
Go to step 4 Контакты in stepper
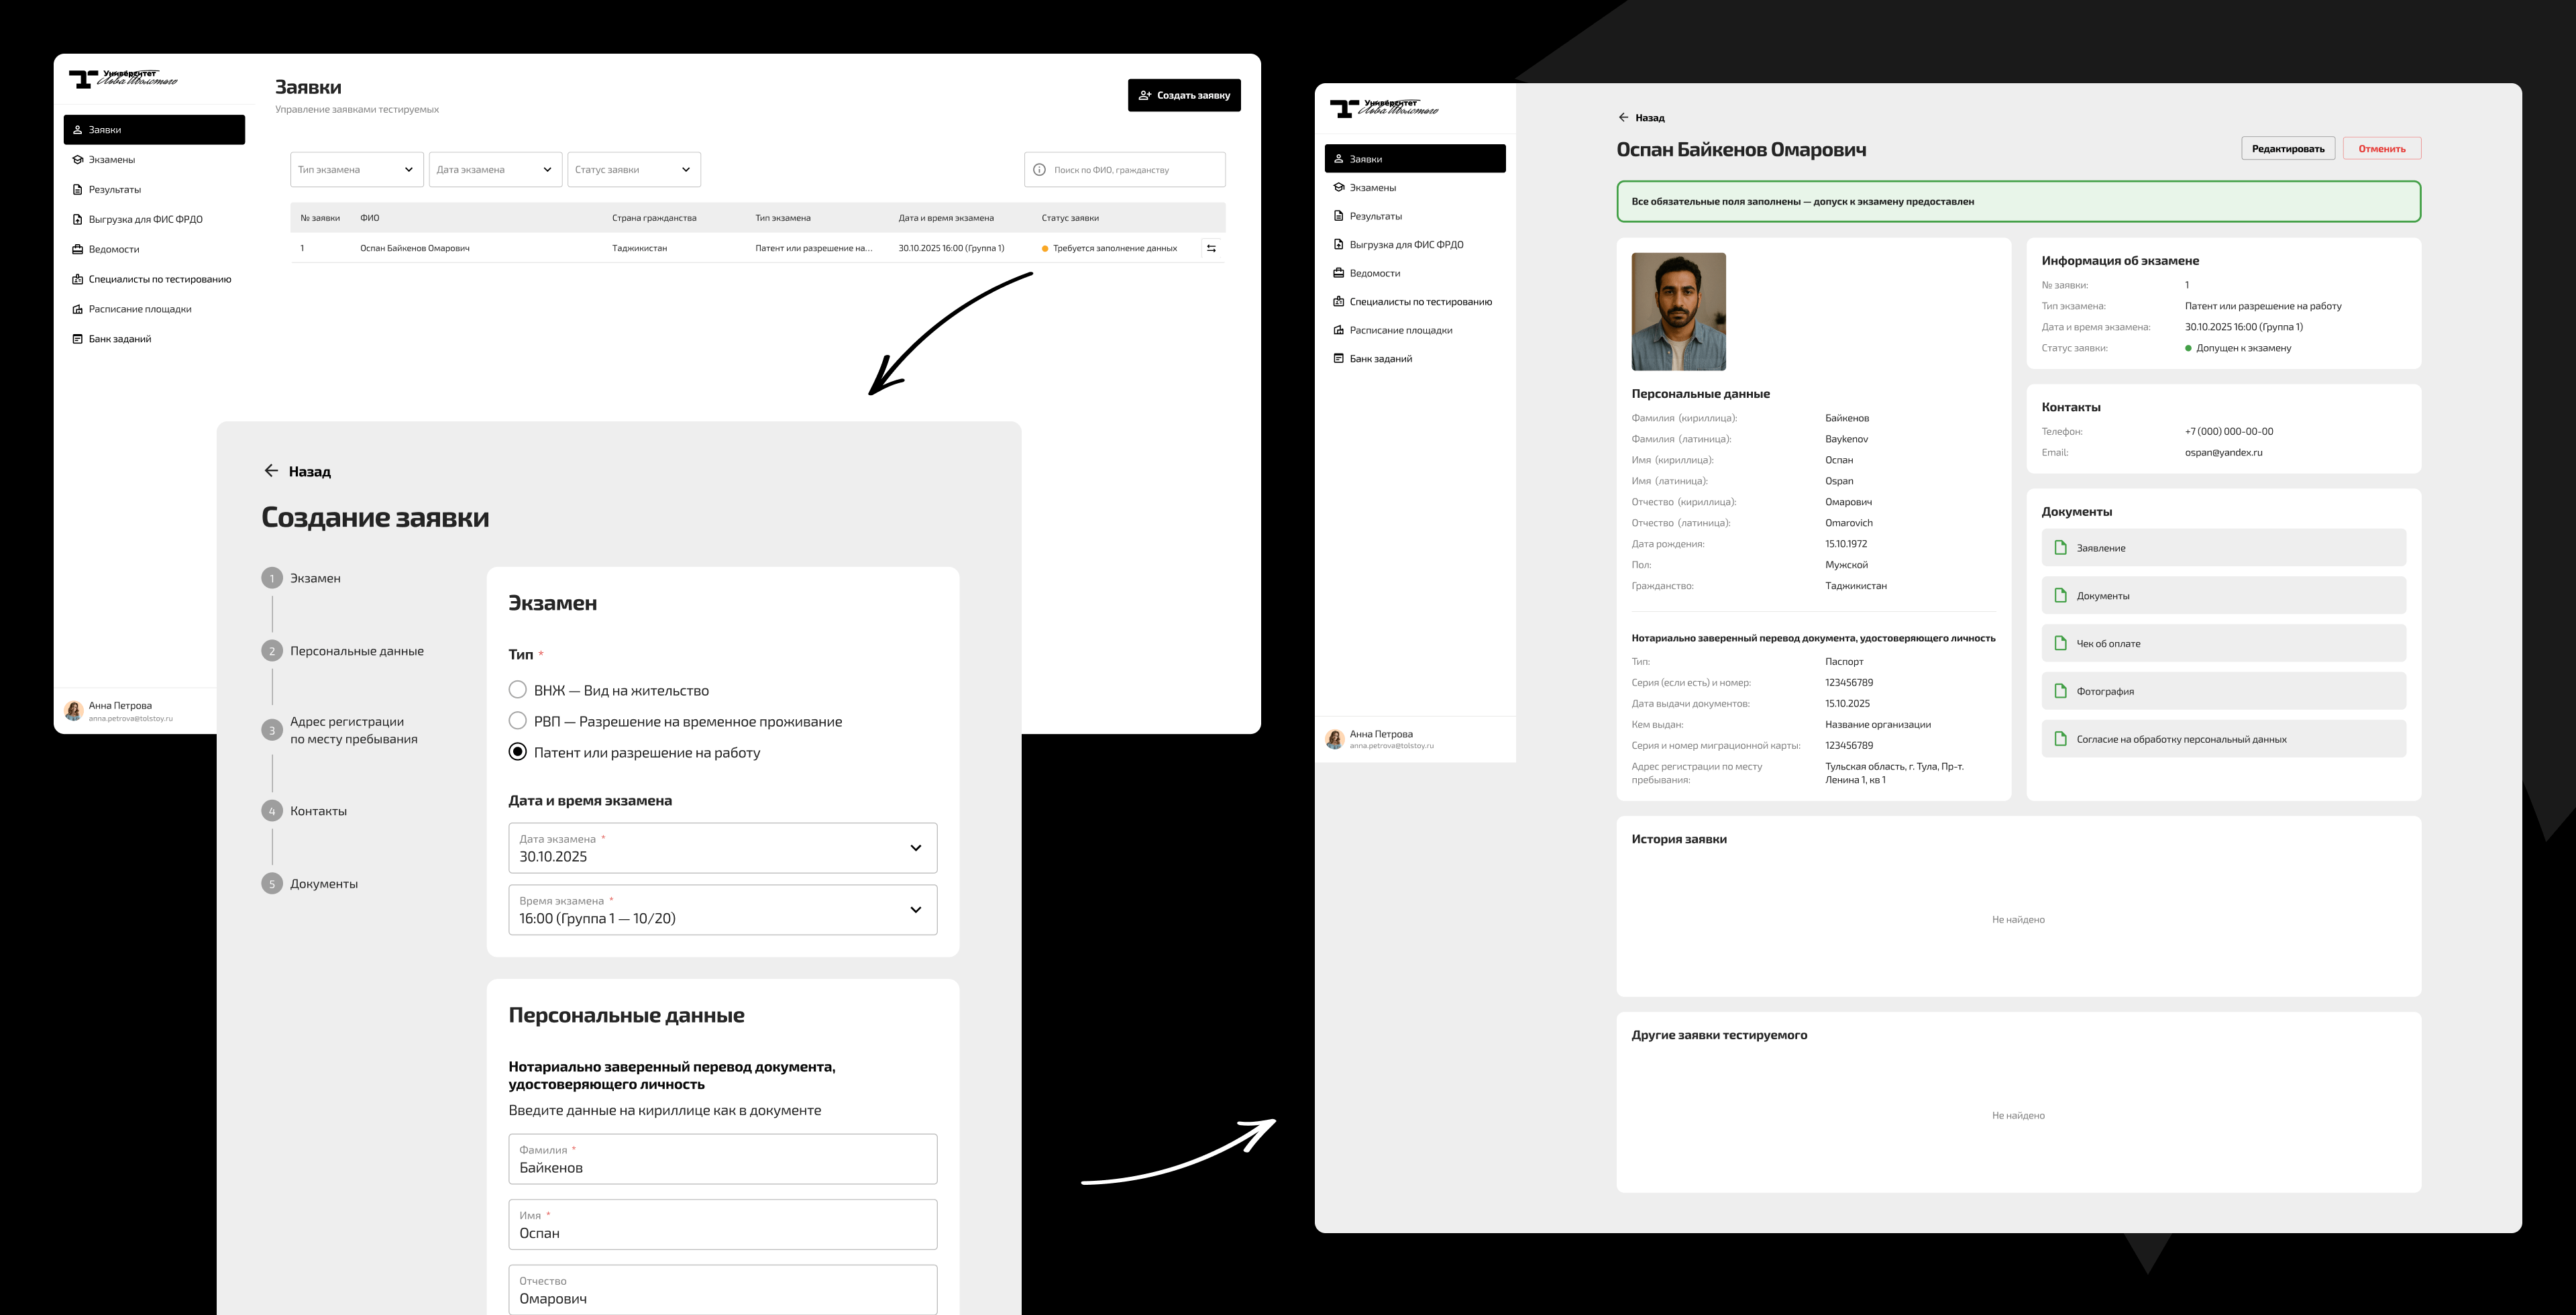tap(317, 811)
